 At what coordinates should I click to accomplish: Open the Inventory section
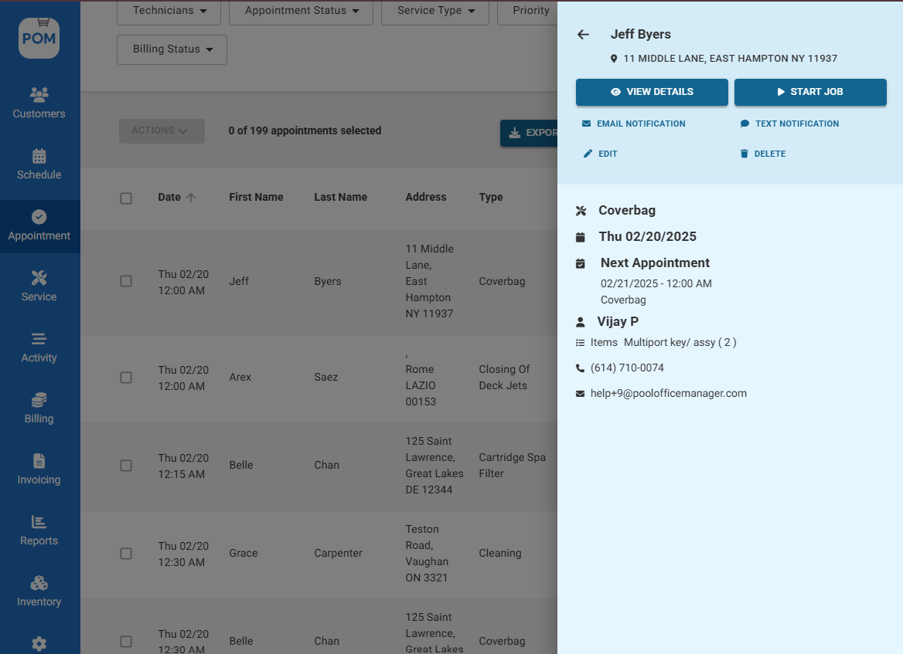[39, 591]
